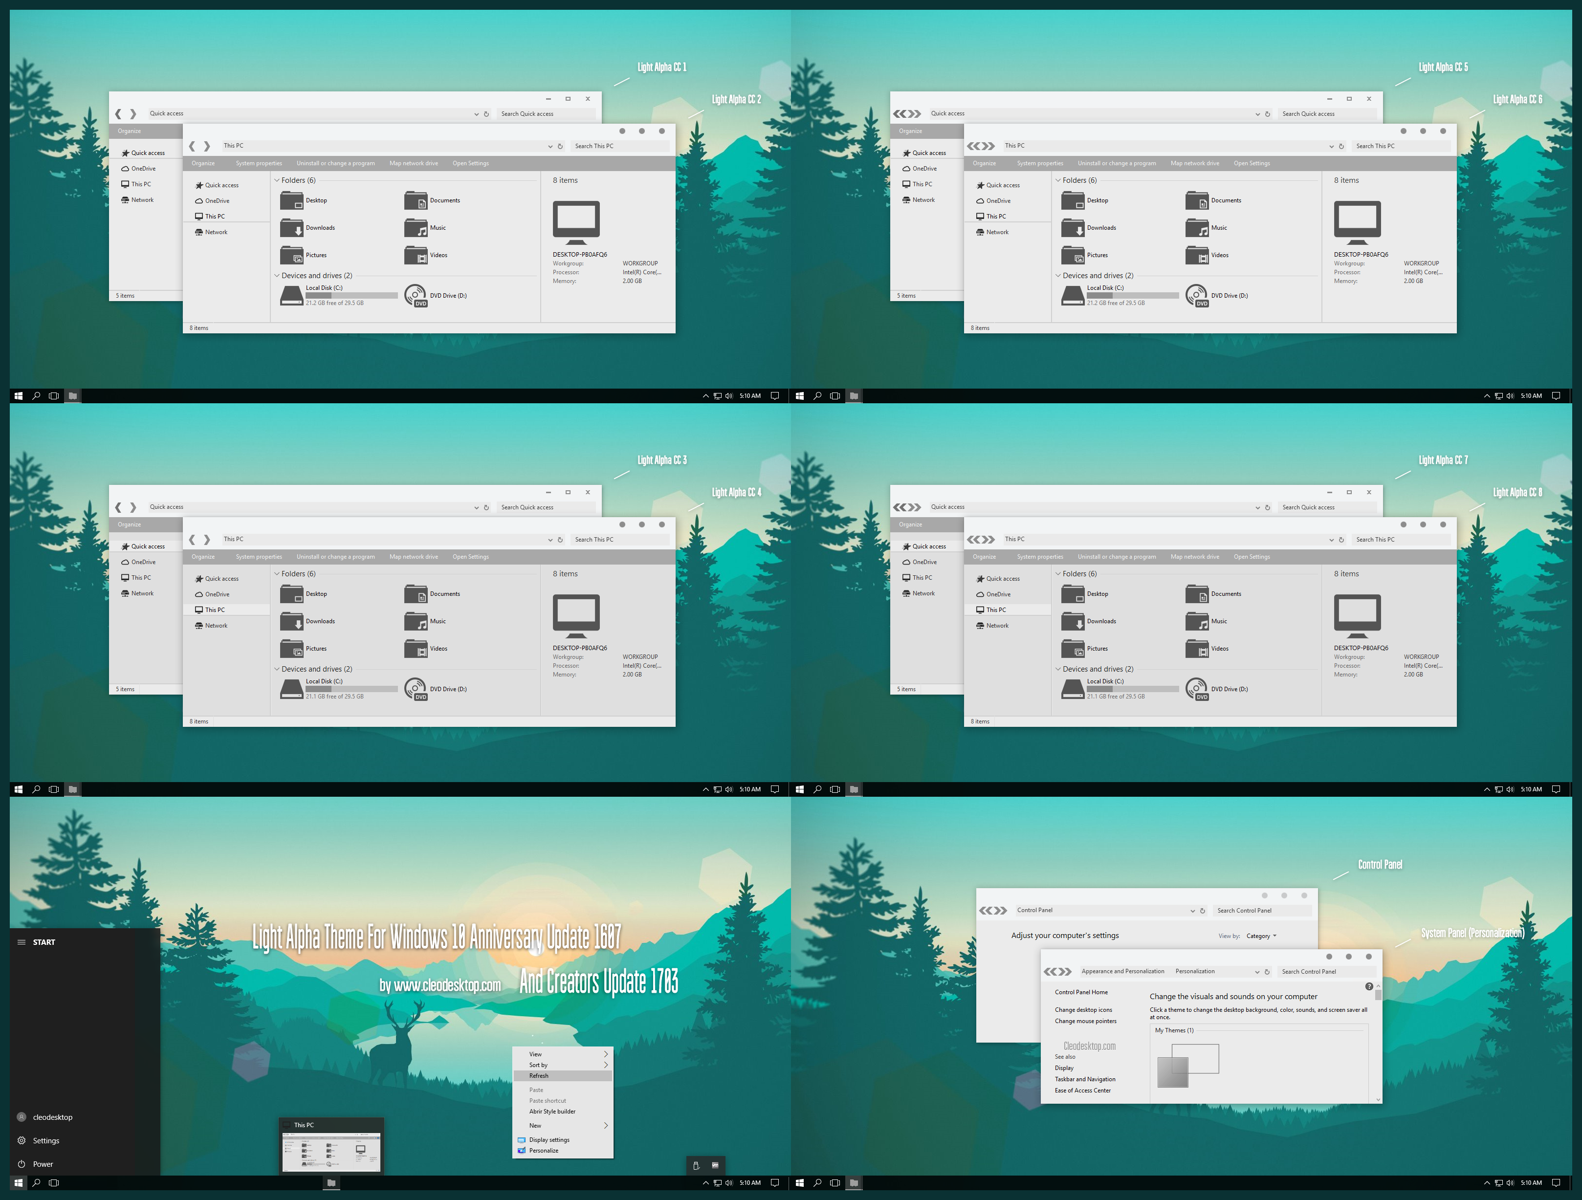Select the theme thumbnail under My Themes (1)
Viewport: 1582px width, 1200px height.
[1187, 1066]
